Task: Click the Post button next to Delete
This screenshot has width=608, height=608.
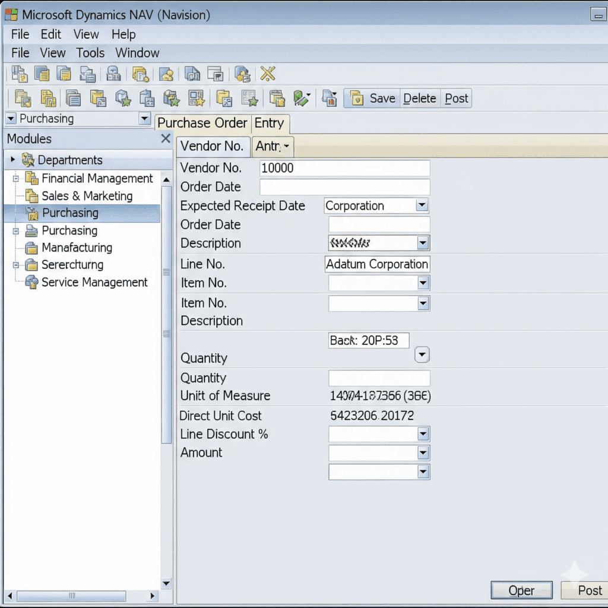Action: [457, 99]
